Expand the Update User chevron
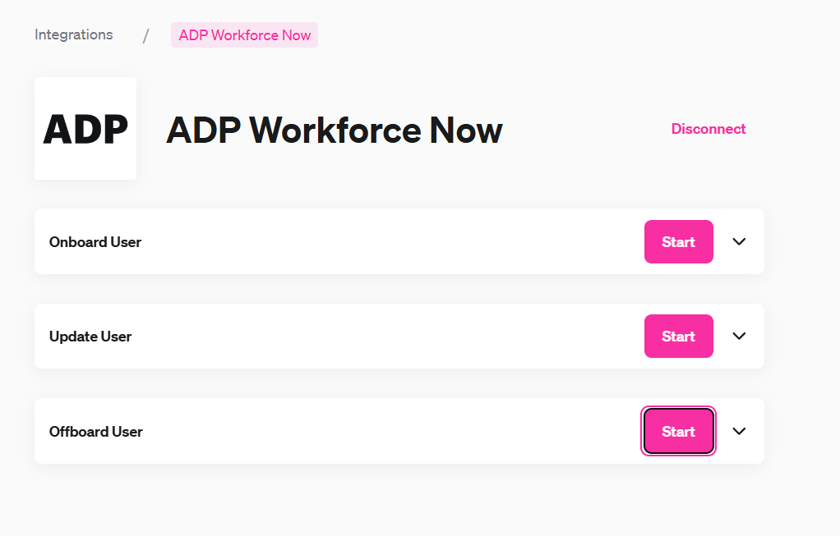Viewport: 840px width, 536px height. 739,336
